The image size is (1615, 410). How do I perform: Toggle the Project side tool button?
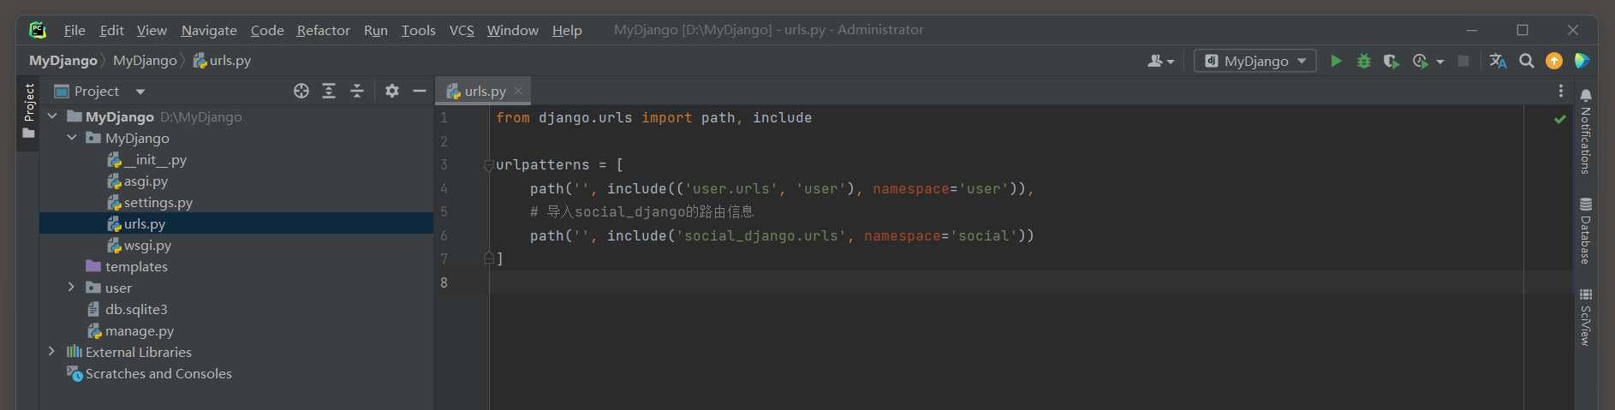[28, 112]
